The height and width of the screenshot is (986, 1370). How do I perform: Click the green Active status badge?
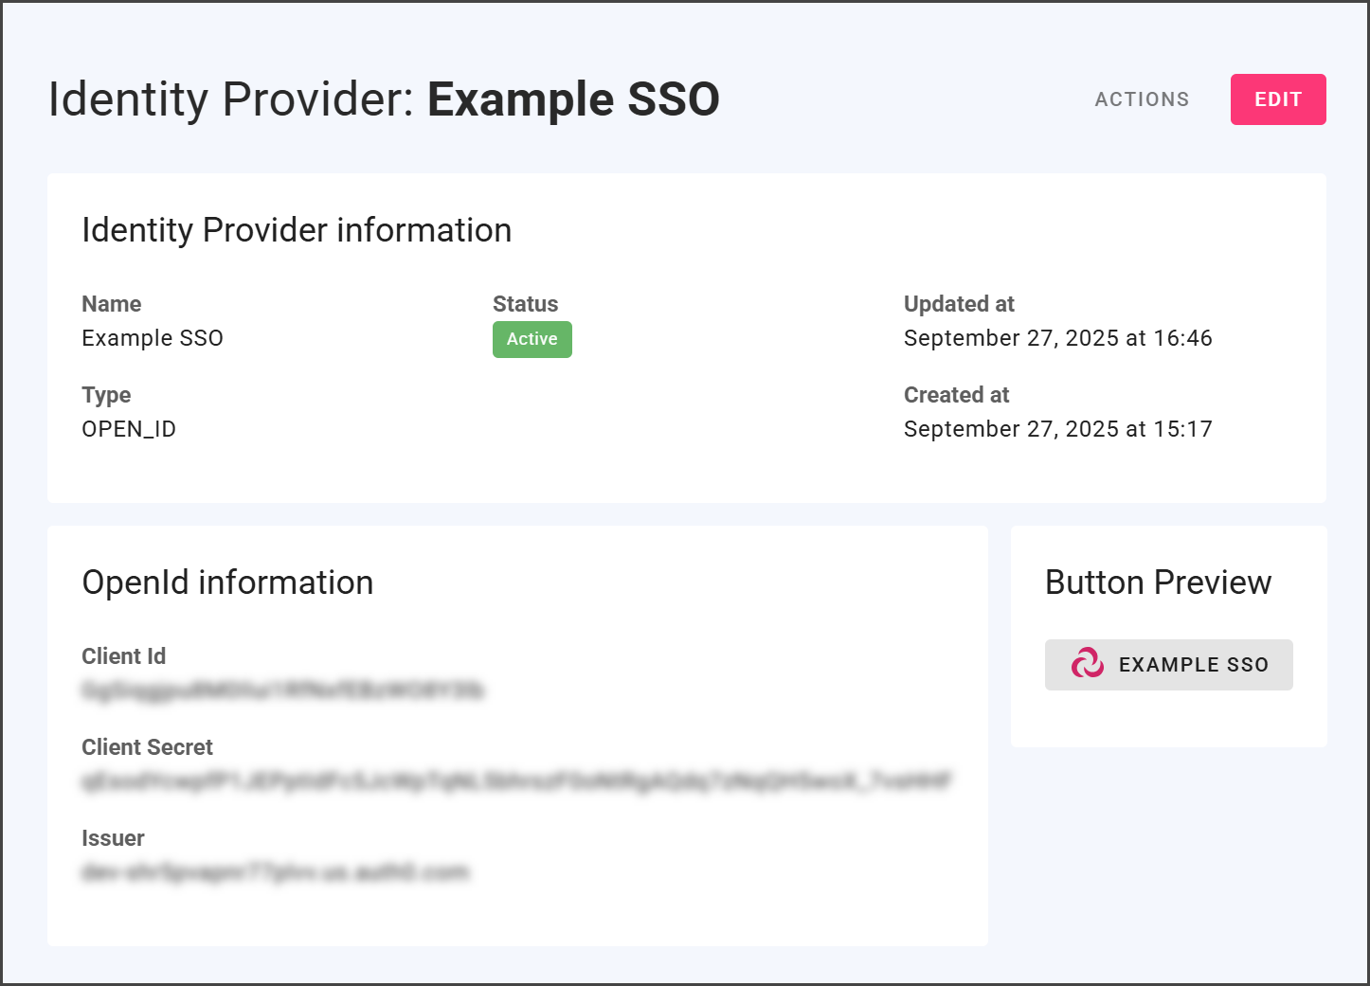532,339
